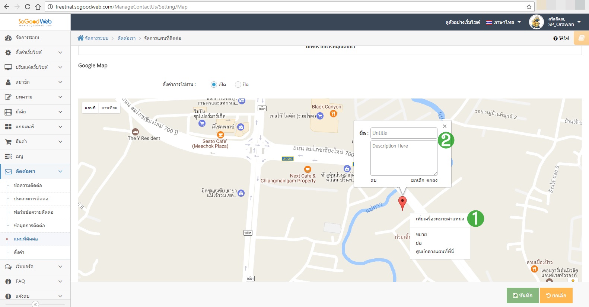
Task: Close the marker info popup
Action: (445, 126)
